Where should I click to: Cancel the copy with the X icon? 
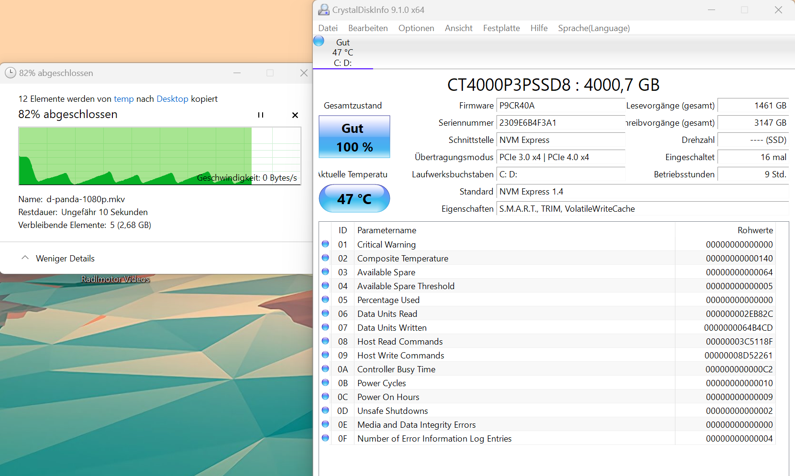tap(295, 115)
